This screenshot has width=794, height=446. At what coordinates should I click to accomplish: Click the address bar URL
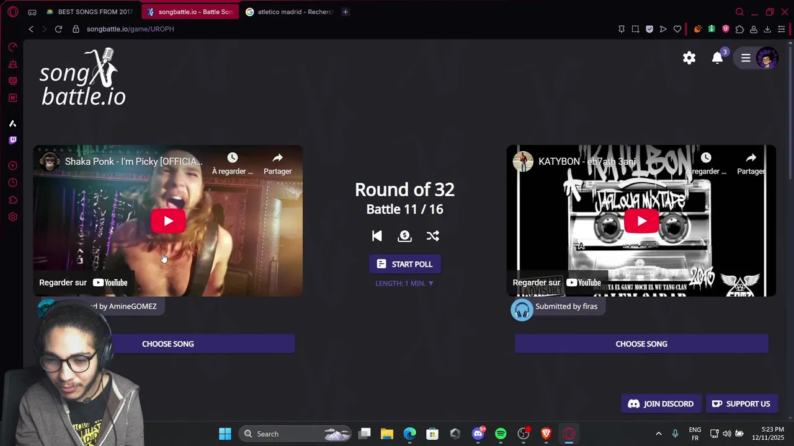tap(130, 29)
